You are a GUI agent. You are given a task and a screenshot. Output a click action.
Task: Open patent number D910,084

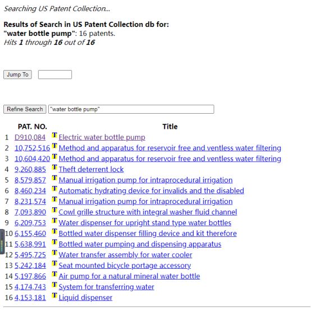tap(30, 137)
